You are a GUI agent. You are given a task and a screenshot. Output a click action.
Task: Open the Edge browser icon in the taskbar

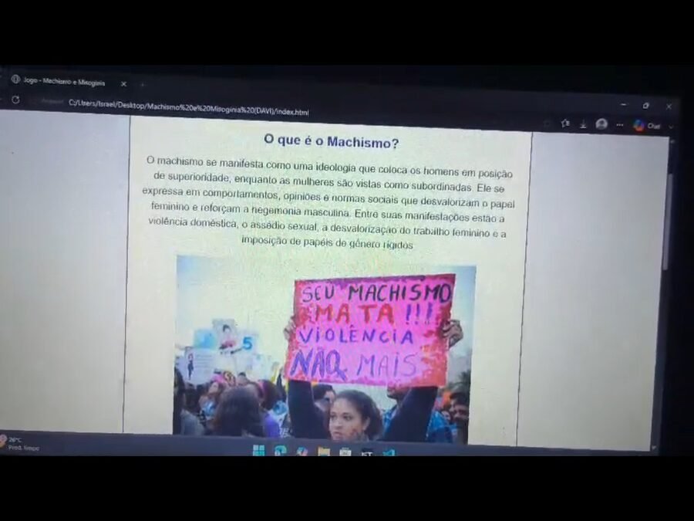coord(280,451)
